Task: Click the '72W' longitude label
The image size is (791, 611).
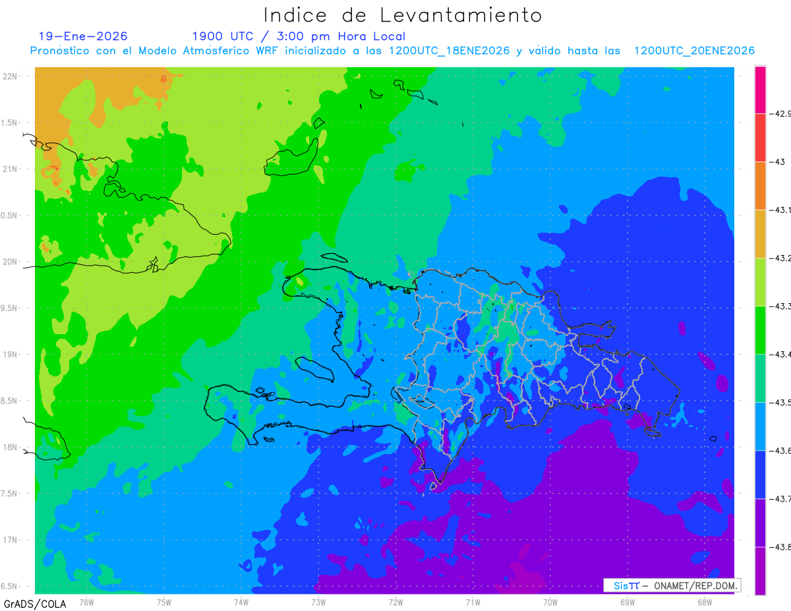Action: (395, 602)
